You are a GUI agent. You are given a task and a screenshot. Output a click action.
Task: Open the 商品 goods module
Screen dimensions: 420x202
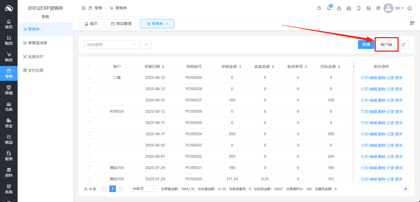pyautogui.click(x=9, y=140)
